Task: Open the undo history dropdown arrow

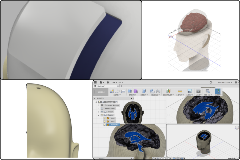Action: [116, 82]
